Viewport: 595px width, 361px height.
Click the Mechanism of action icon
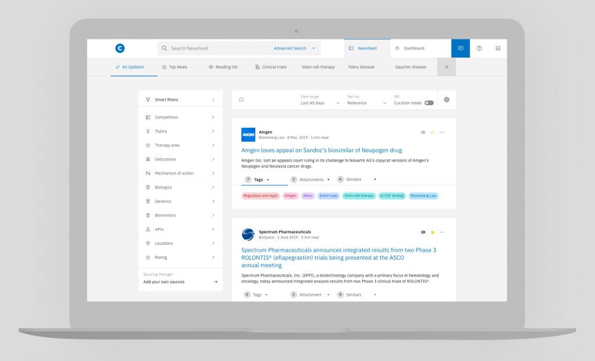148,173
